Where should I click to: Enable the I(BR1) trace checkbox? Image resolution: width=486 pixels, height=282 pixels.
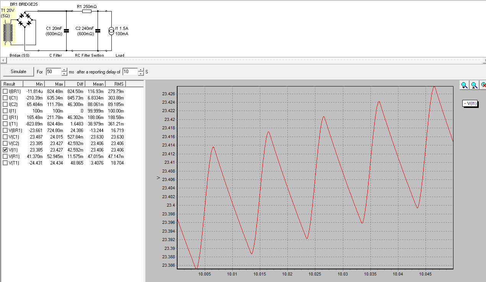point(5,91)
